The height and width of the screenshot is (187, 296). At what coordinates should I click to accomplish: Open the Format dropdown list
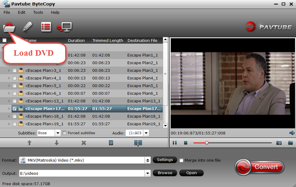click(148, 161)
